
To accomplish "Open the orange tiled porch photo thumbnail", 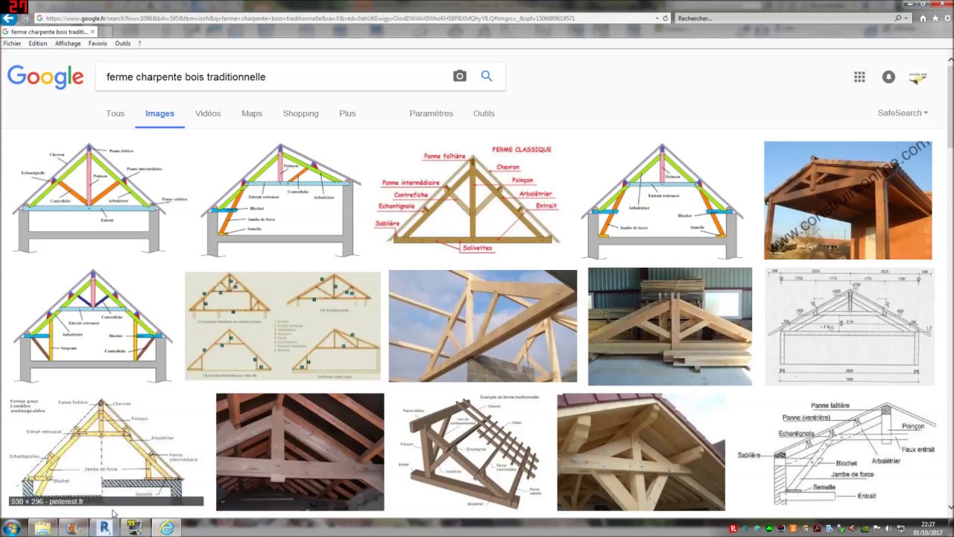I will 847,200.
